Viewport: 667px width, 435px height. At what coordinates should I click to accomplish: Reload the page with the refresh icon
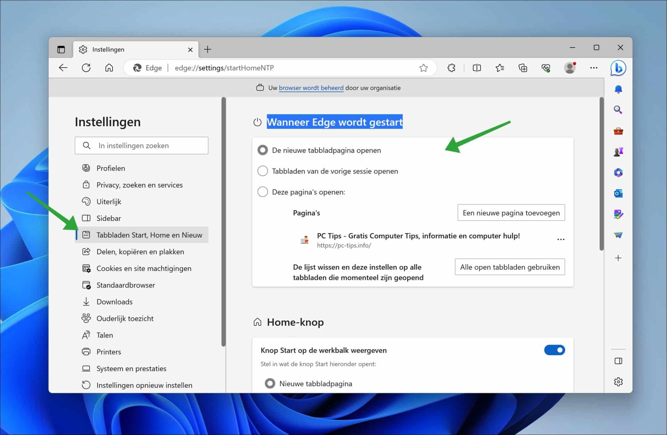click(x=86, y=68)
